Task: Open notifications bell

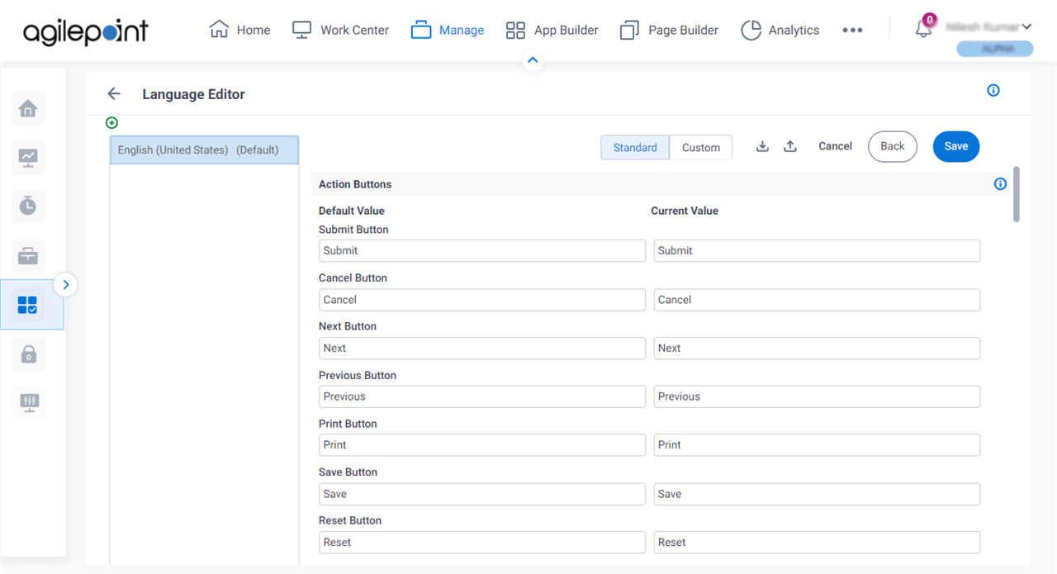Action: 923,28
